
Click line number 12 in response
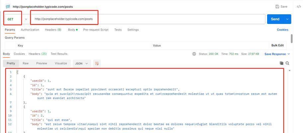click(10, 124)
